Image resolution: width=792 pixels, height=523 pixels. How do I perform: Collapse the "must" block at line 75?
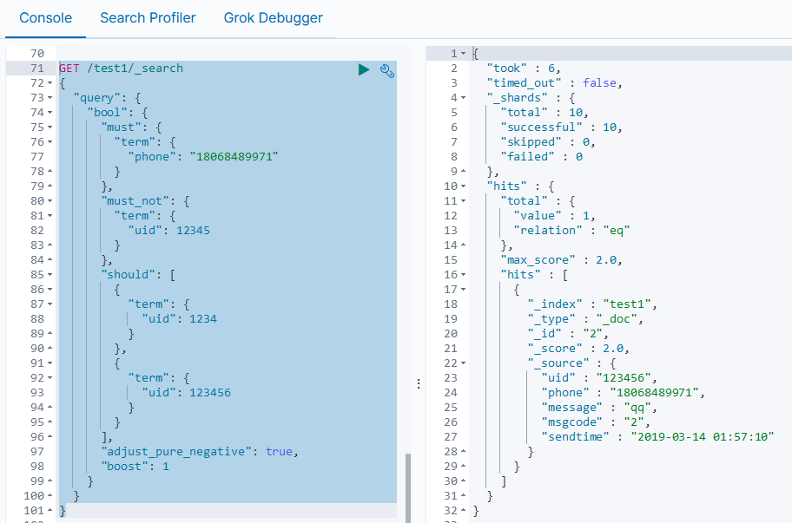50,127
